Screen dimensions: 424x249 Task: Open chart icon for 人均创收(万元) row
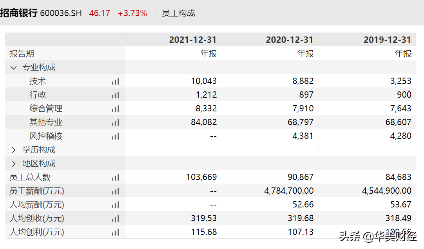coord(116,219)
